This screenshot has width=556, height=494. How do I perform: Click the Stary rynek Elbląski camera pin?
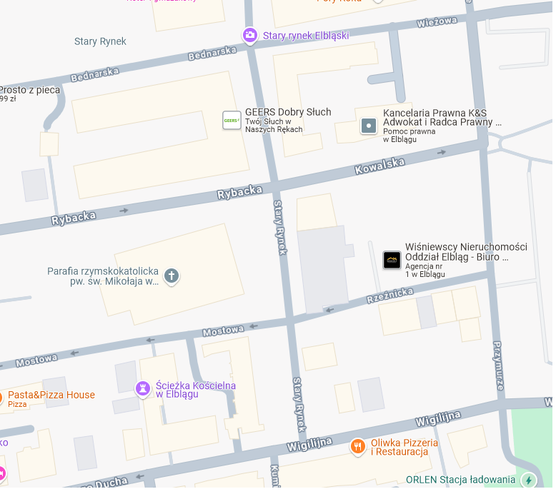click(250, 36)
